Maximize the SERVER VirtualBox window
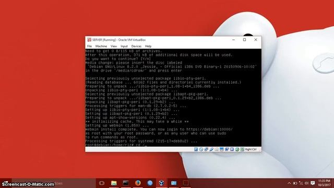 (x=245, y=40)
